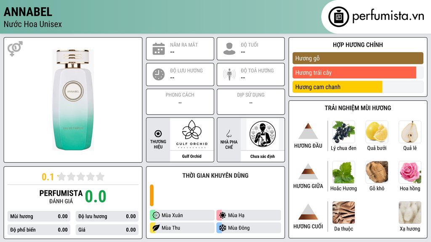Click the ANNABEL title text
This screenshot has width=431, height=242.
pyautogui.click(x=28, y=12)
